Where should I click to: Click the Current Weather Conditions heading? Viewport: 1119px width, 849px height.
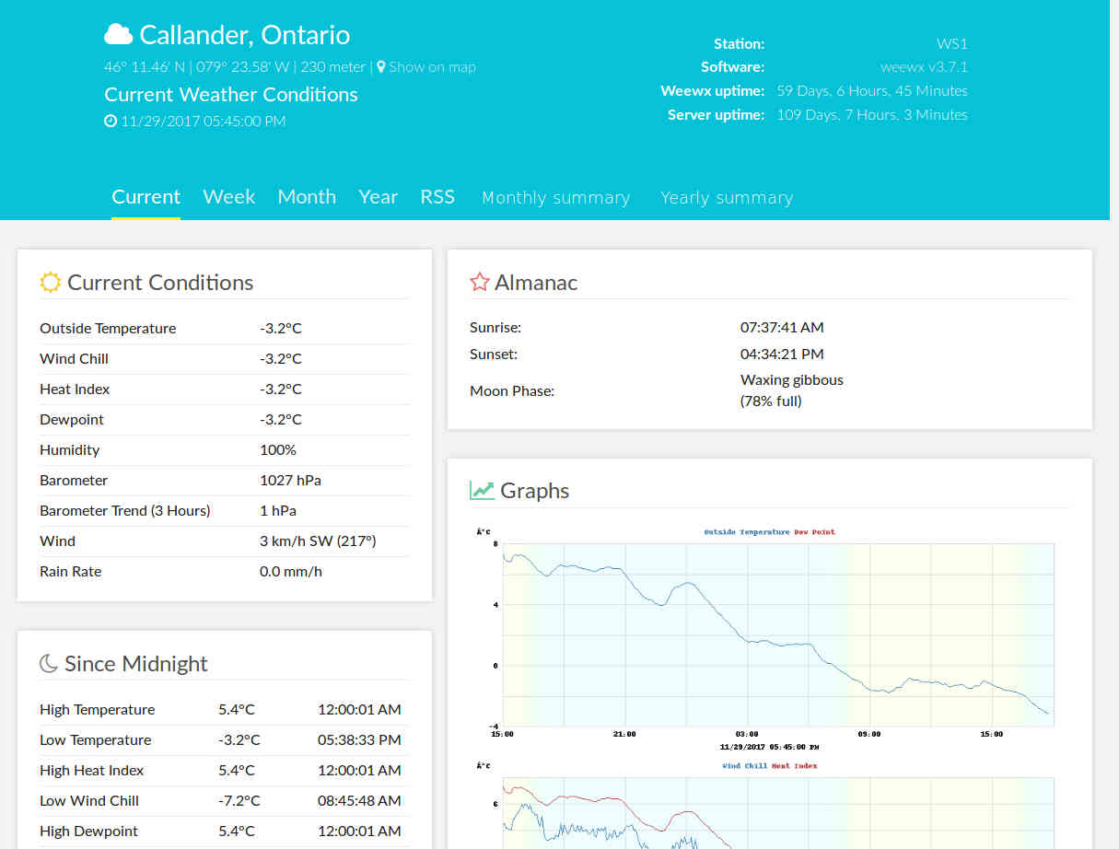click(231, 95)
